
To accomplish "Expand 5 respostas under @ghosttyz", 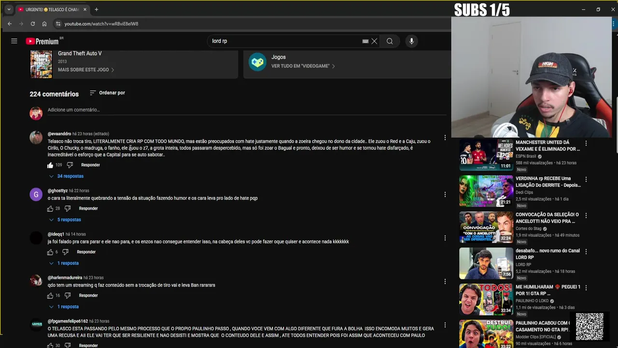I will coord(65,219).
